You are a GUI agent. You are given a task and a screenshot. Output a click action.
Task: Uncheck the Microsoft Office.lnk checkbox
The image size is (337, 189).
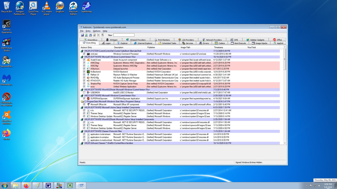click(x=84, y=104)
